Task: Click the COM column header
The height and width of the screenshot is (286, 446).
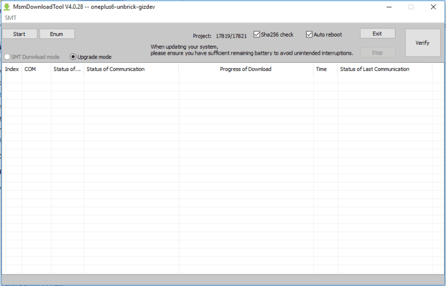Action: (37, 69)
